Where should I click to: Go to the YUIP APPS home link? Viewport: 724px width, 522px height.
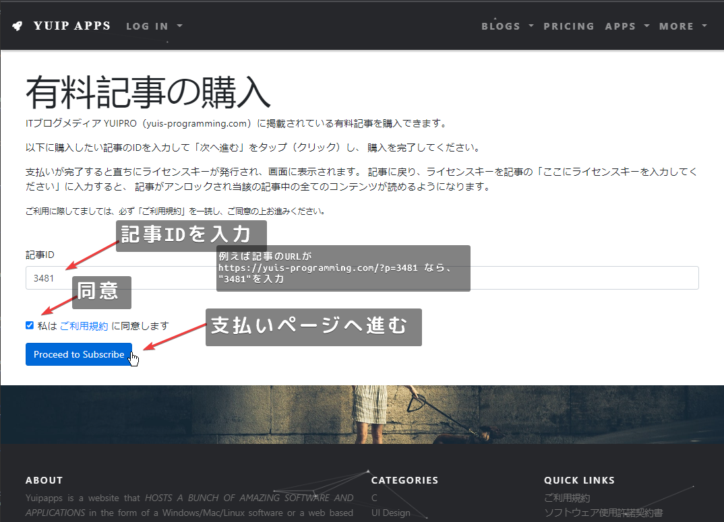(x=71, y=26)
